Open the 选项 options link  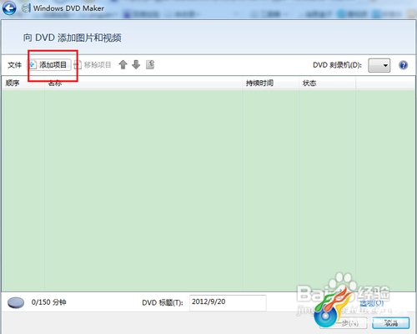[372, 303]
